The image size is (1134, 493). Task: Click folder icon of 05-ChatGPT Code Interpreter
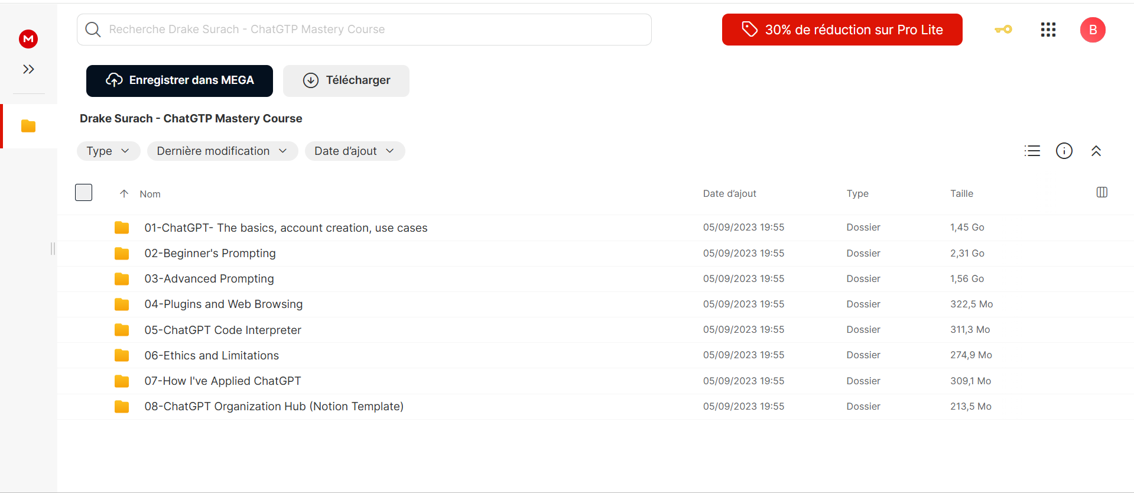click(122, 330)
